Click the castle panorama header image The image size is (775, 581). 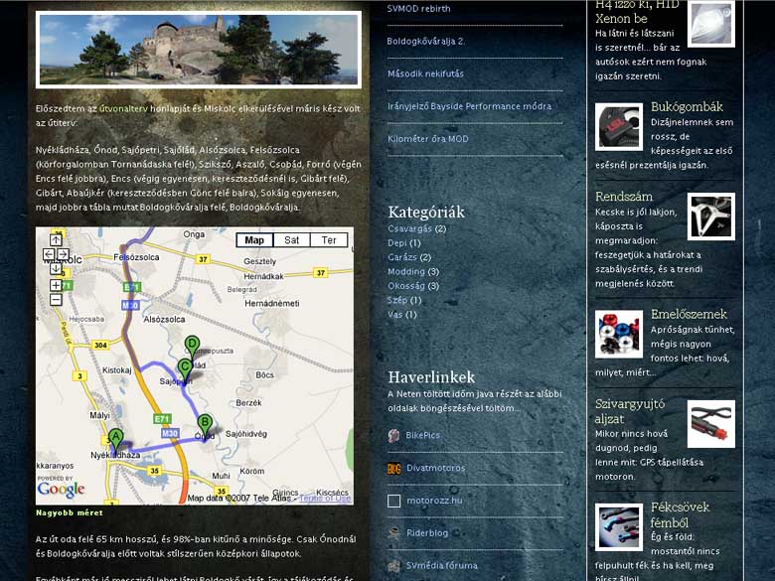pyautogui.click(x=199, y=49)
